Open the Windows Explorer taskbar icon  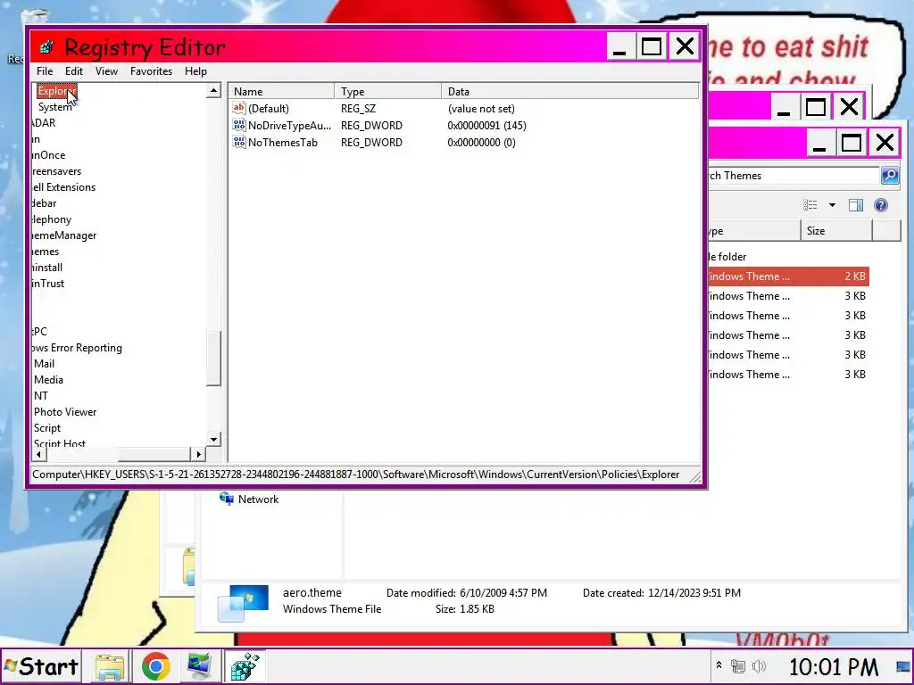[x=110, y=666]
